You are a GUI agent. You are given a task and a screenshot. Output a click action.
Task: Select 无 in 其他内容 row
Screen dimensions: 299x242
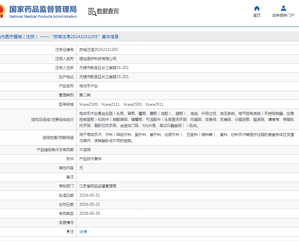click(x=81, y=168)
